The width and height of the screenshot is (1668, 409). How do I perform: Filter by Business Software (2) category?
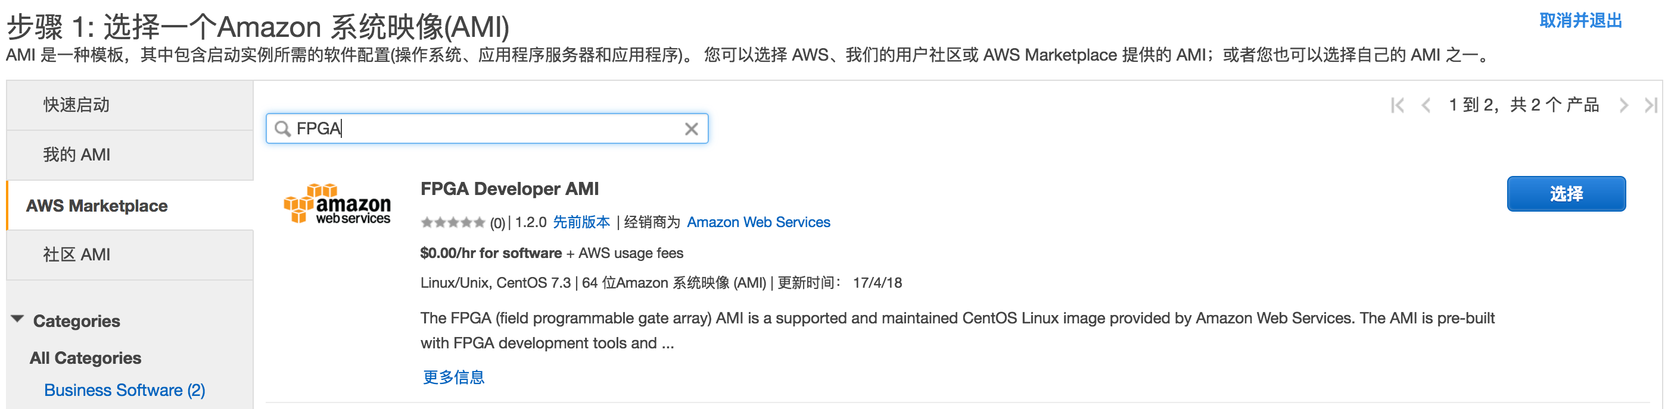point(125,390)
